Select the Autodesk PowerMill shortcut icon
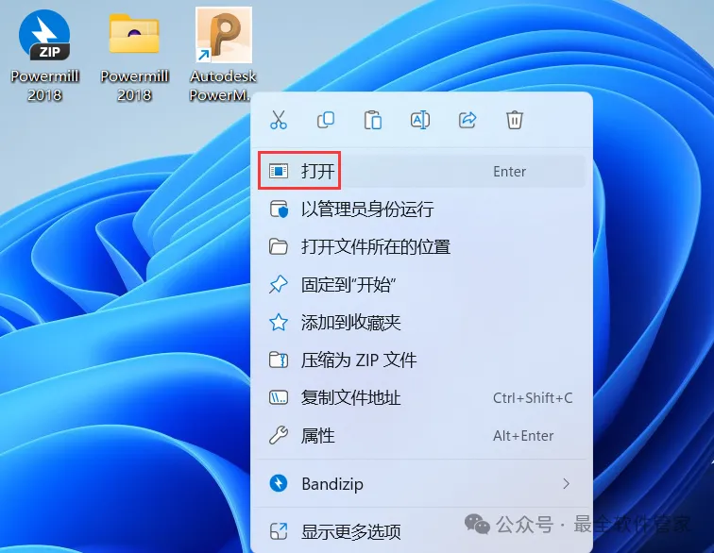Image resolution: width=714 pixels, height=553 pixels. [223, 55]
